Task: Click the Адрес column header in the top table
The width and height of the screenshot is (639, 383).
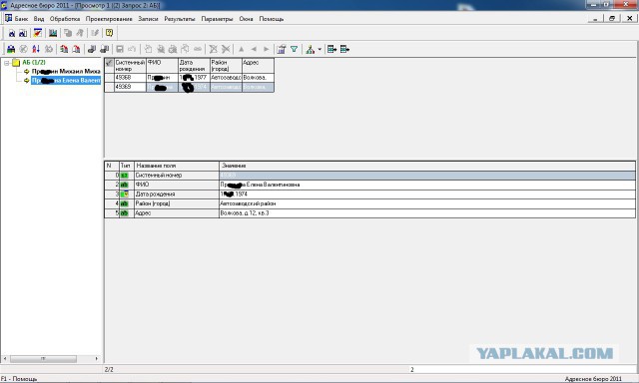Action: point(258,66)
